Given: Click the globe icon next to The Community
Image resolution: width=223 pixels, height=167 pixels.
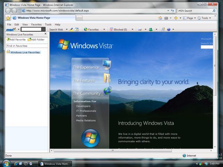Looking at the screenshot, I should click(107, 91).
